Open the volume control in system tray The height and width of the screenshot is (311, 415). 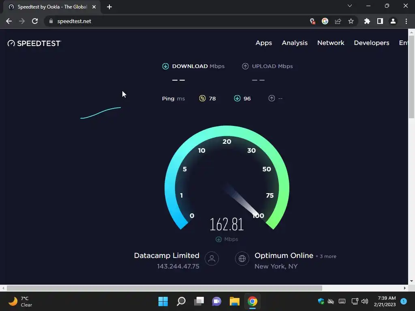365,301
